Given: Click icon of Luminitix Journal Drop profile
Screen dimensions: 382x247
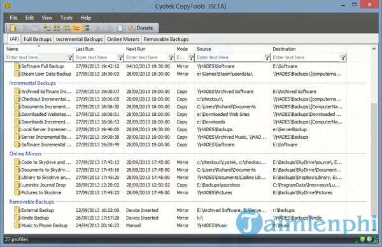Looking at the screenshot, I should click(17, 185).
